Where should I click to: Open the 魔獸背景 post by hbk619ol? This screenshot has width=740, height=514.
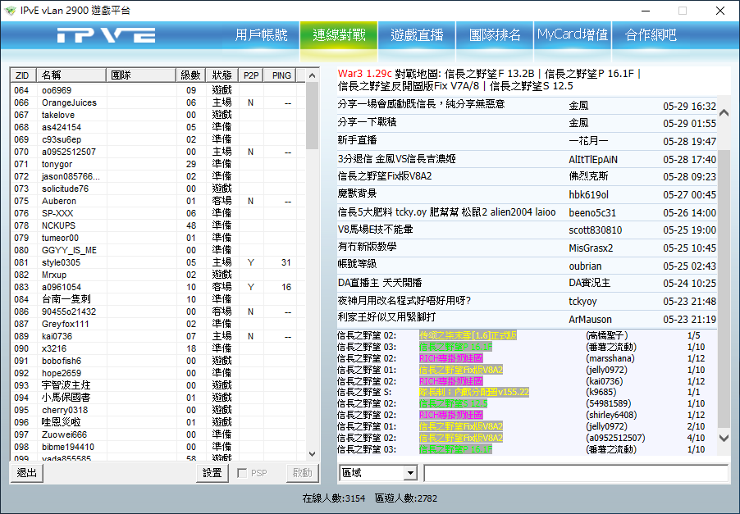point(358,194)
